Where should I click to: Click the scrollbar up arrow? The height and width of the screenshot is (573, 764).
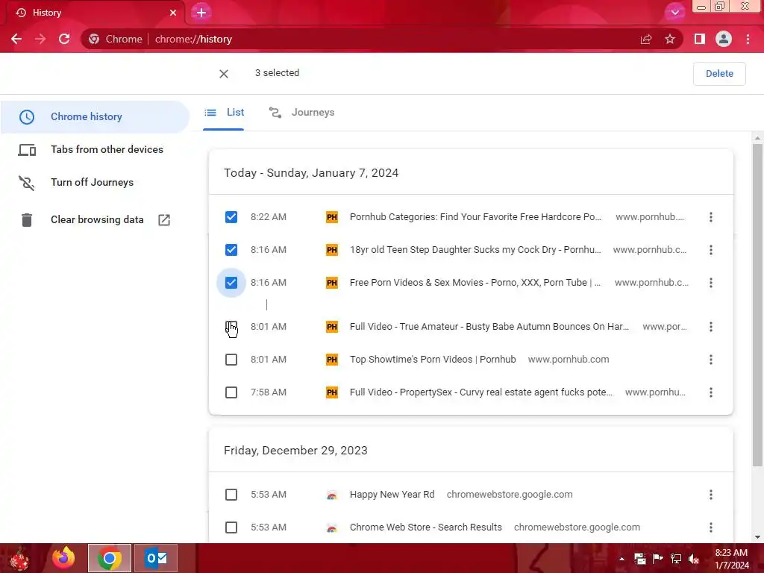(757, 138)
